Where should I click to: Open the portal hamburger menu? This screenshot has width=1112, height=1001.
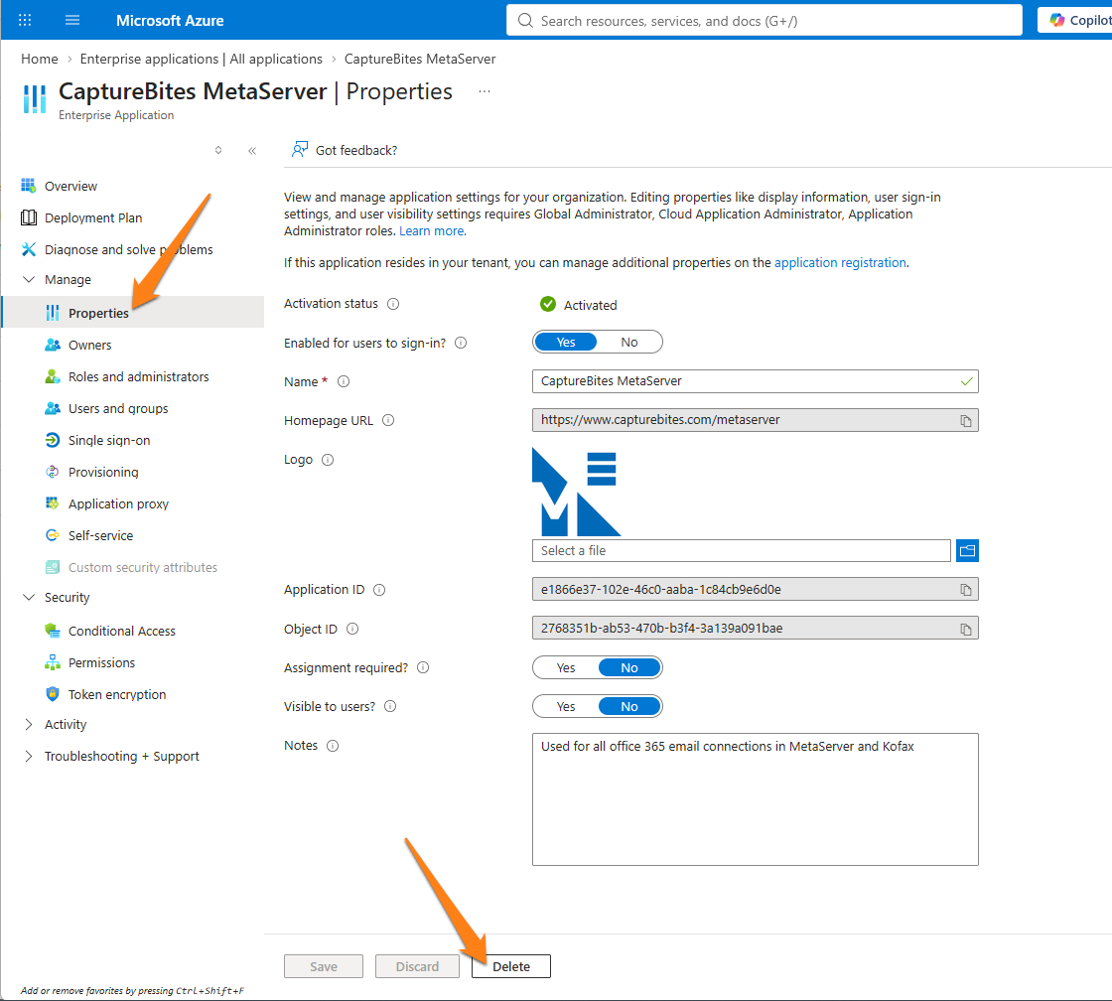coord(72,20)
